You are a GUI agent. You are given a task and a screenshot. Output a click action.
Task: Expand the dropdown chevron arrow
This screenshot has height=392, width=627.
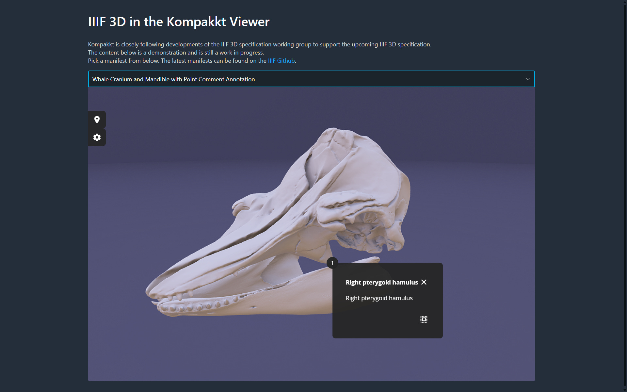click(x=527, y=79)
